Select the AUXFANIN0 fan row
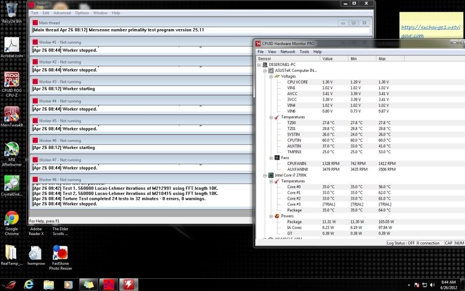The width and height of the screenshot is (465, 291). click(360, 169)
